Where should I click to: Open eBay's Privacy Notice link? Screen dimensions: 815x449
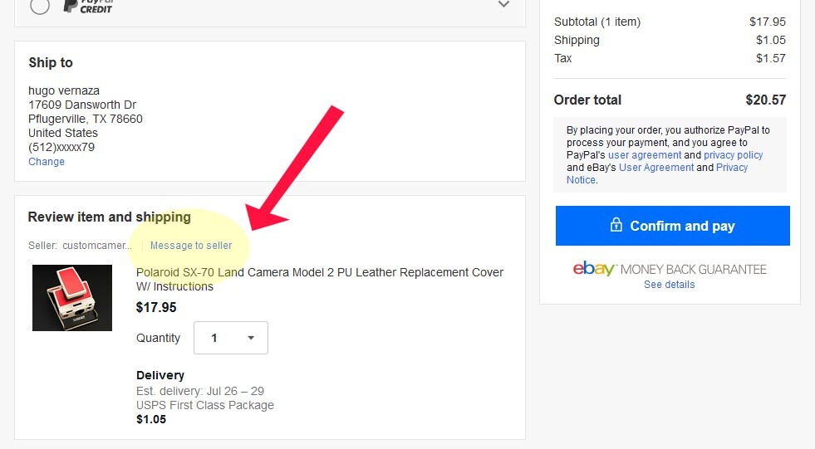click(731, 168)
